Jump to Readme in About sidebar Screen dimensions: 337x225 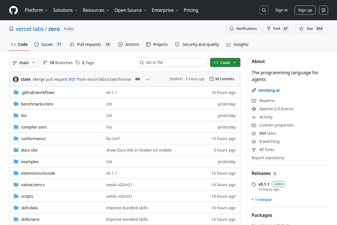click(263, 101)
